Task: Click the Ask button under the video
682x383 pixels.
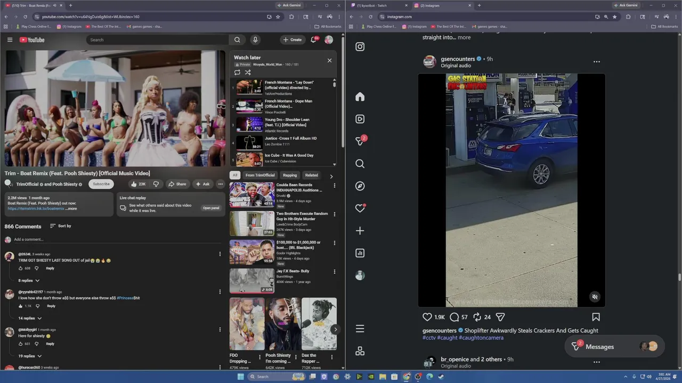Action: coord(202,184)
